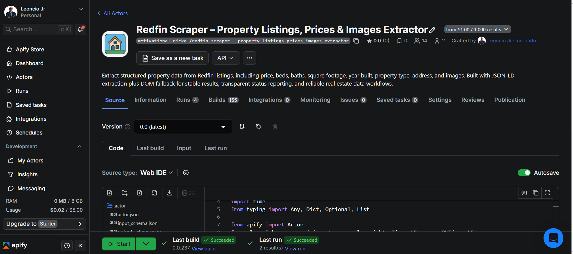Click Upgrade to Starter

[44, 224]
